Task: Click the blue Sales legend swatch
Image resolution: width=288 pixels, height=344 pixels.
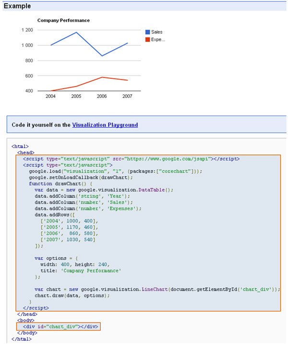Action: [148, 32]
